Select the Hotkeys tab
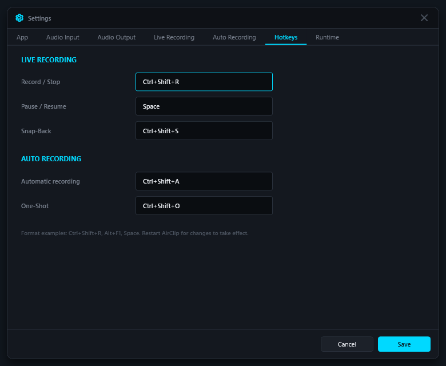Screen dimensions: 446x366 click(x=286, y=37)
